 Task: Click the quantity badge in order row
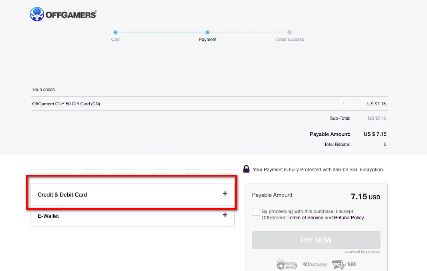(343, 104)
